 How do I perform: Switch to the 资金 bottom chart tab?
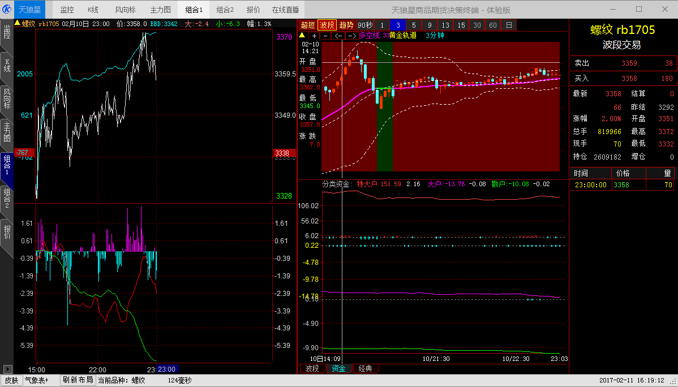coord(338,369)
